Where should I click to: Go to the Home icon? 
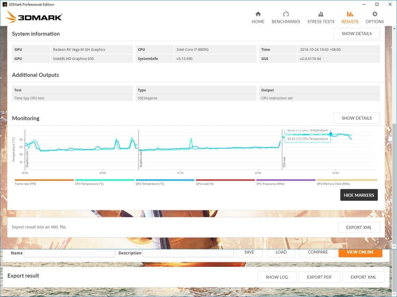click(x=258, y=14)
